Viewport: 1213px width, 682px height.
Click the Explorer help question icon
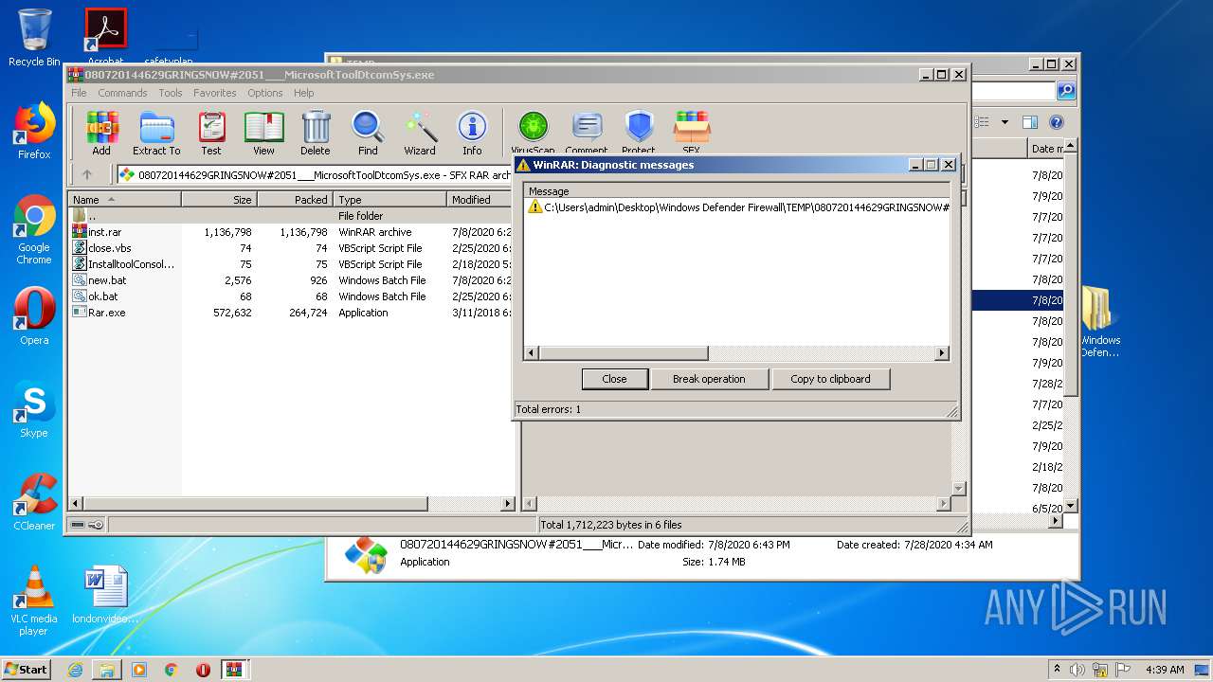[1057, 122]
